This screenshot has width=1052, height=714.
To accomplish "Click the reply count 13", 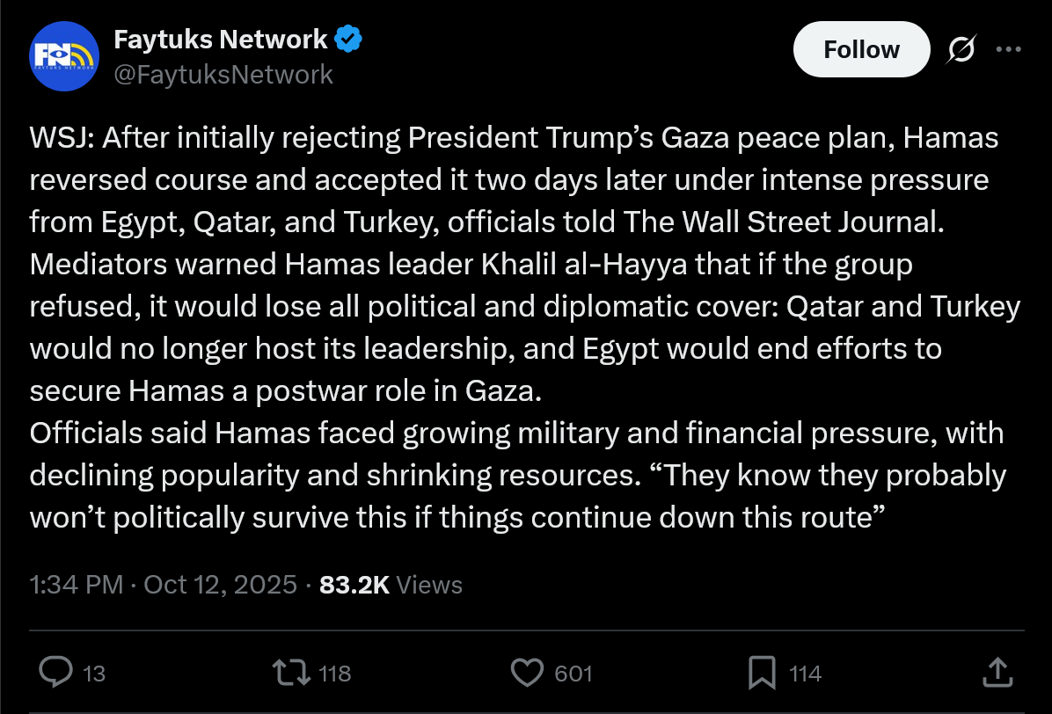I will [93, 674].
